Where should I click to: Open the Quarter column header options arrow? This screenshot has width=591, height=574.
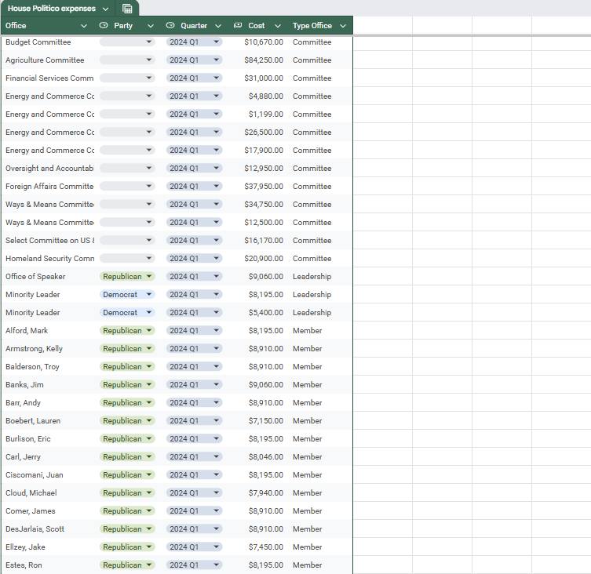coord(217,26)
